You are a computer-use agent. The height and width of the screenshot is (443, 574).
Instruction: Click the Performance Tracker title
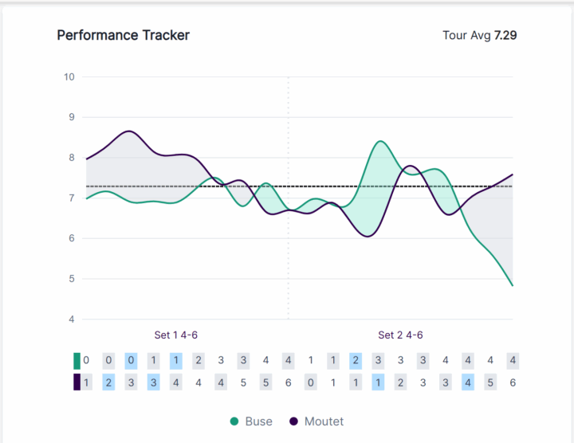(x=124, y=35)
